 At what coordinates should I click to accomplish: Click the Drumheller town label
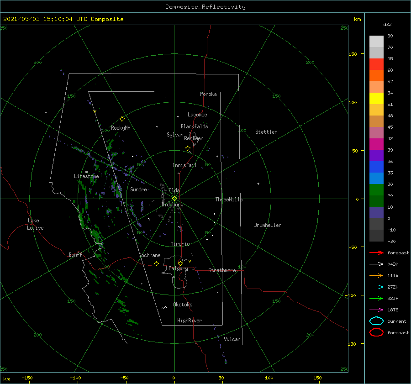click(268, 225)
